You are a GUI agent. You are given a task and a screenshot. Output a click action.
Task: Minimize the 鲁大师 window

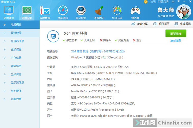[x=184, y=2]
